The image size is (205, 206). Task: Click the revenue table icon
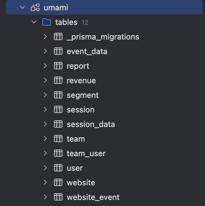point(58,81)
